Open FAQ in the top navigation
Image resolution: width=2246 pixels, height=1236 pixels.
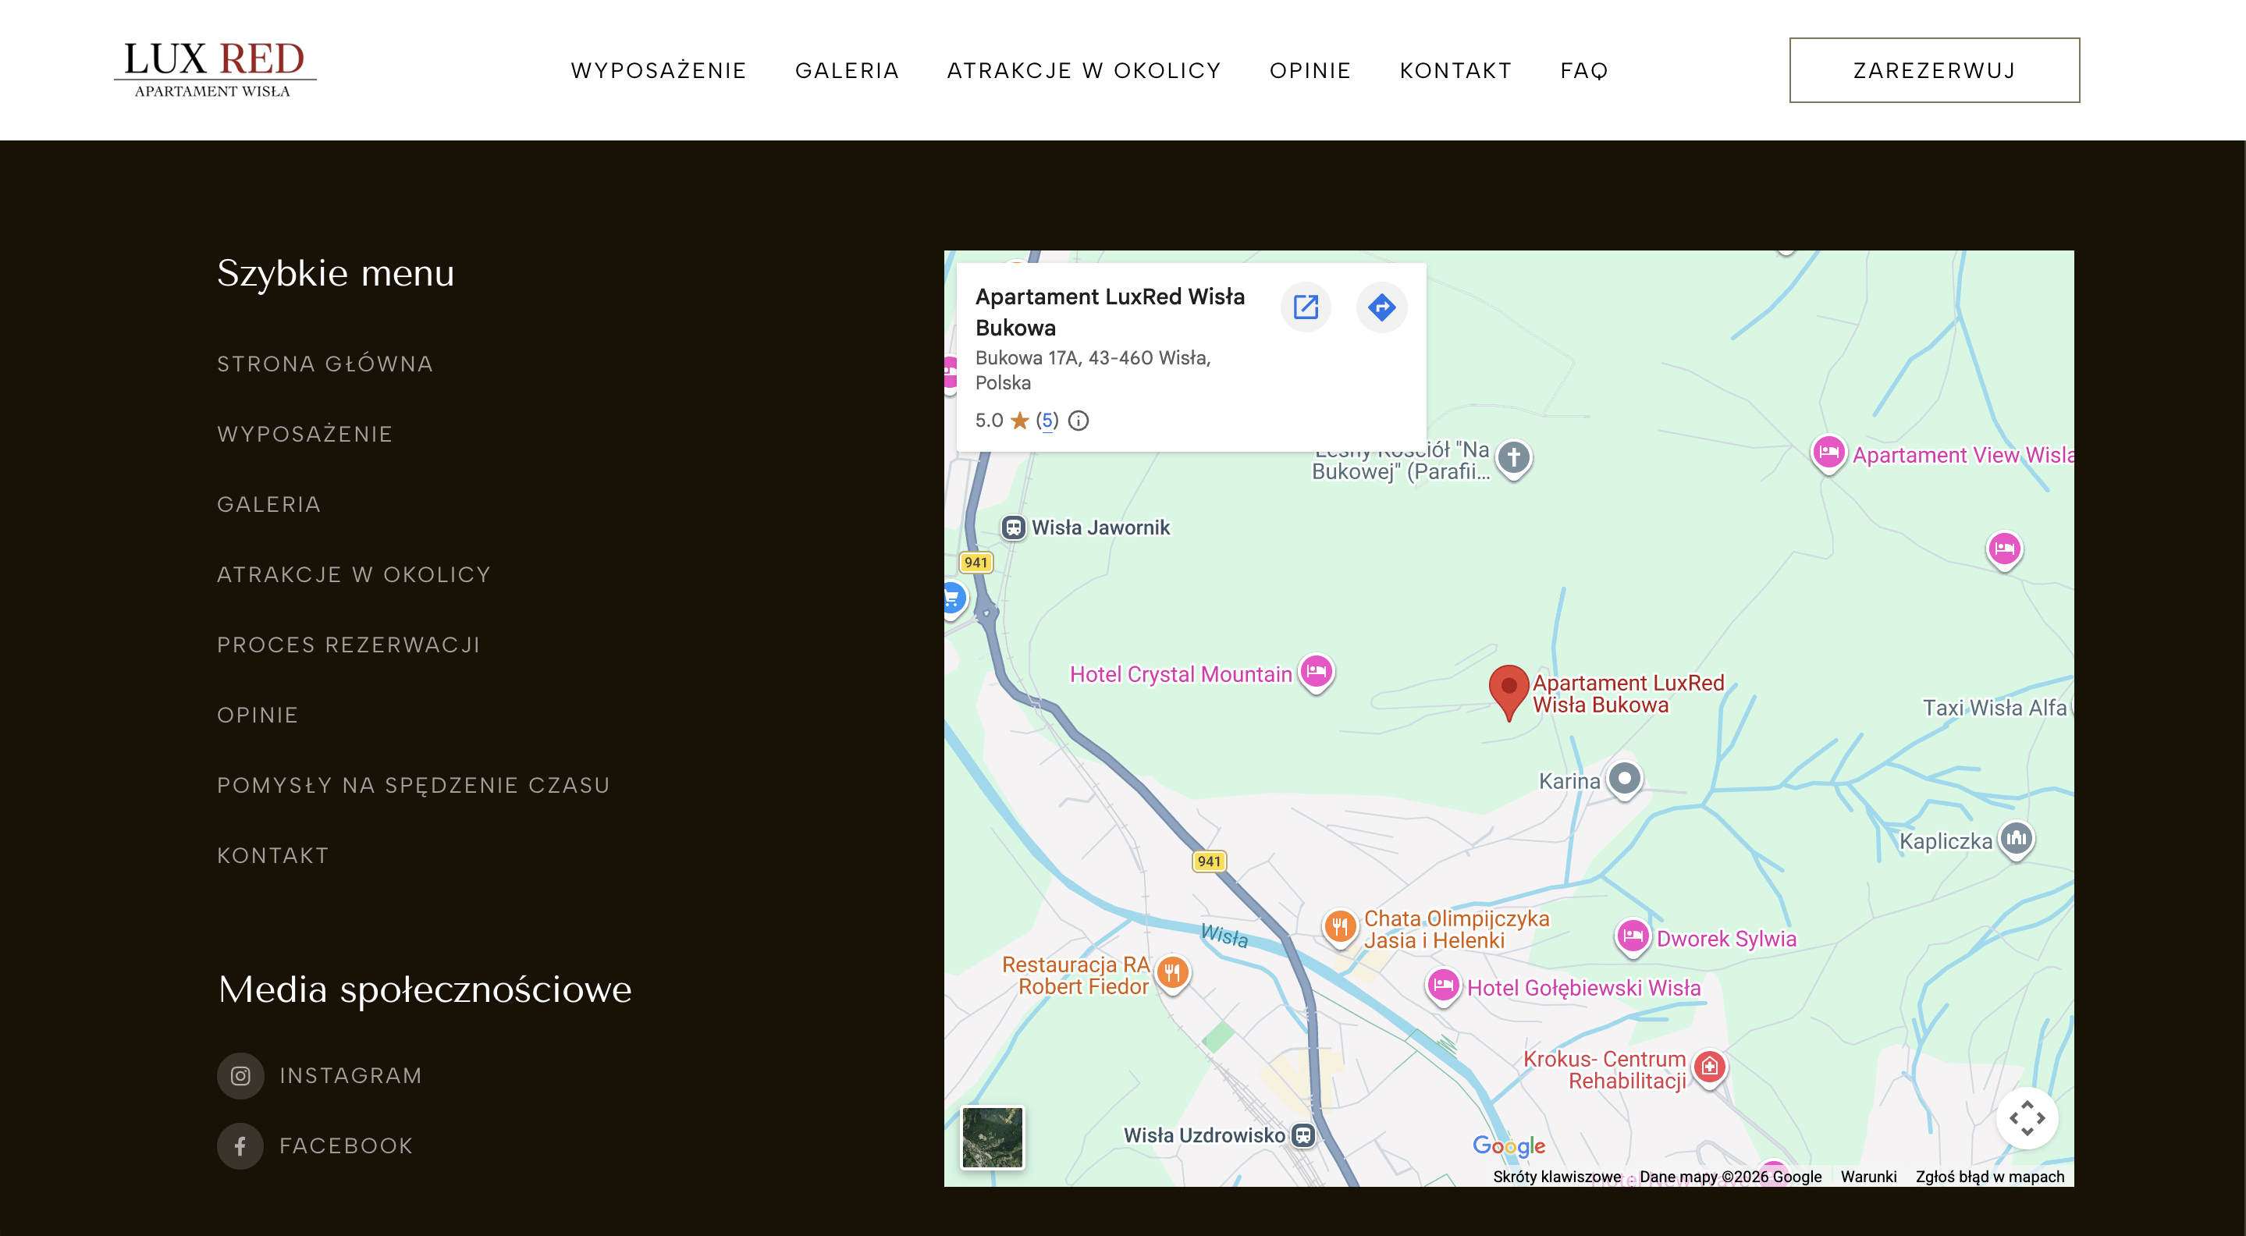[x=1583, y=70]
